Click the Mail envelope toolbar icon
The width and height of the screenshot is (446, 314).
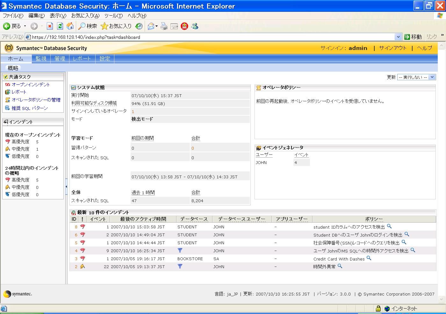coord(151,26)
